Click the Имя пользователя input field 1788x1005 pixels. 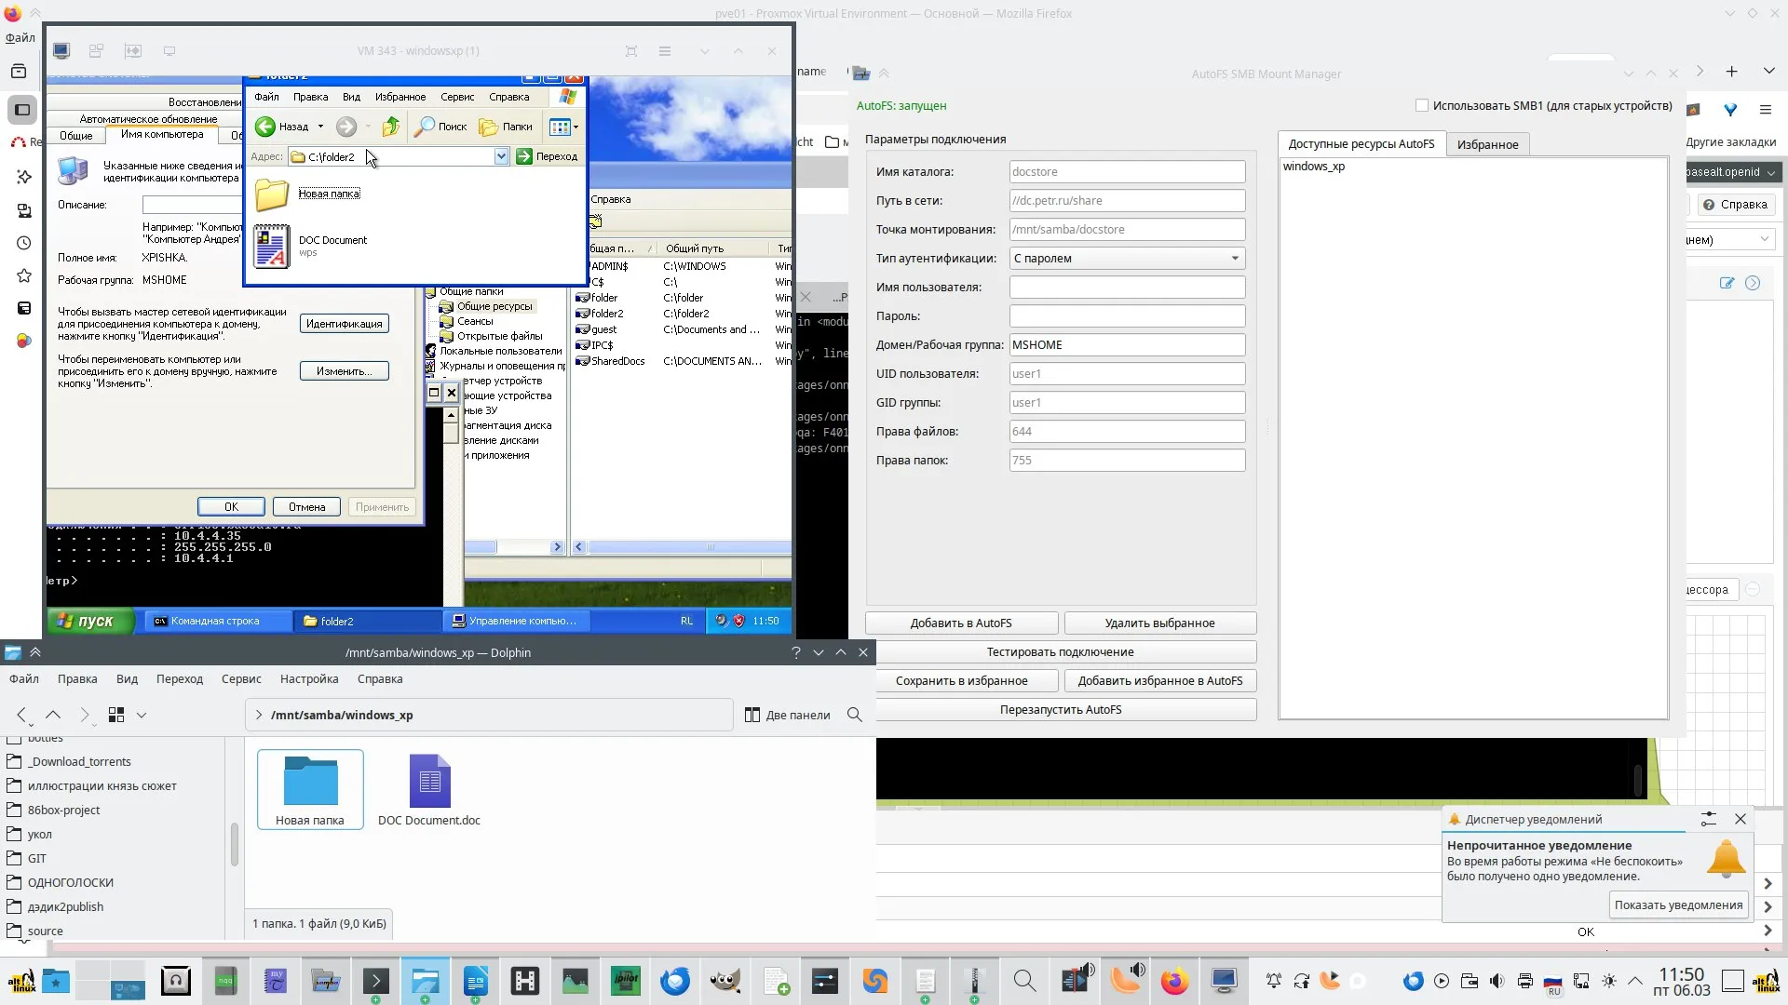(1127, 287)
